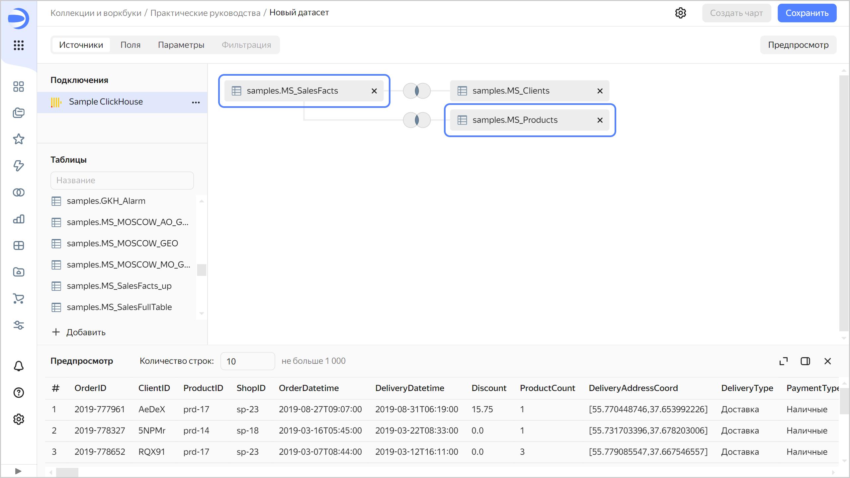
Task: Click Добавить to add a connection
Action: click(79, 332)
